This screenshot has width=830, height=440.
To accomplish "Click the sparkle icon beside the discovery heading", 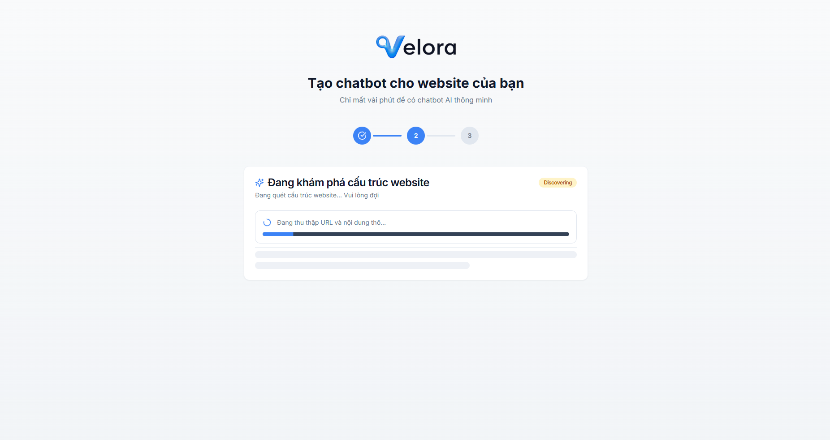I will point(259,183).
